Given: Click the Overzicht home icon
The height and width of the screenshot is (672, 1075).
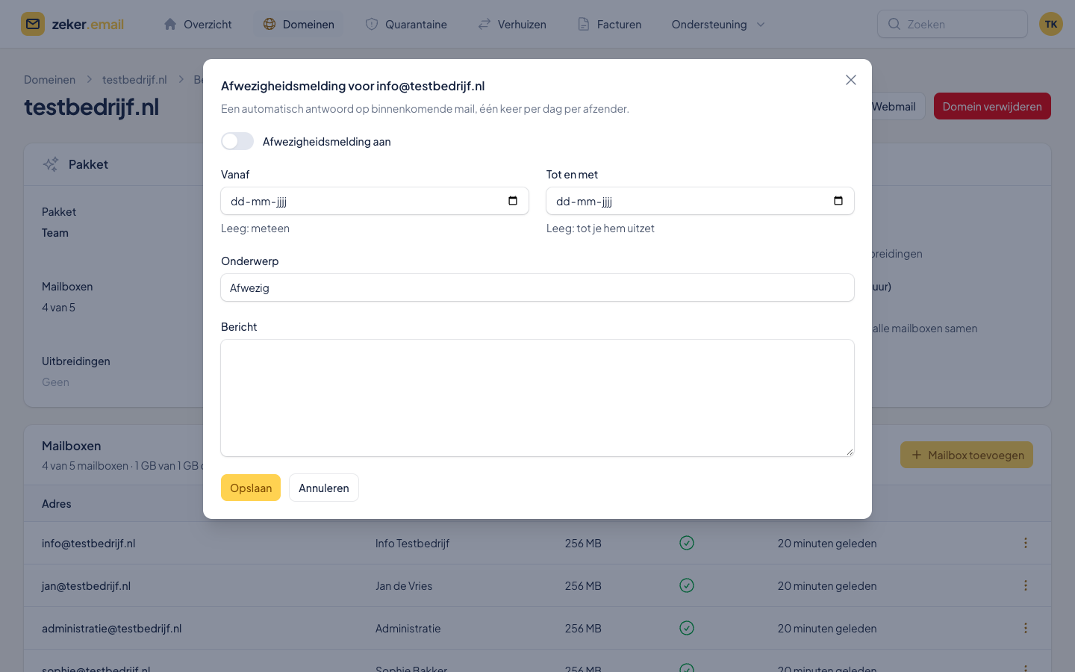Looking at the screenshot, I should [x=170, y=24].
